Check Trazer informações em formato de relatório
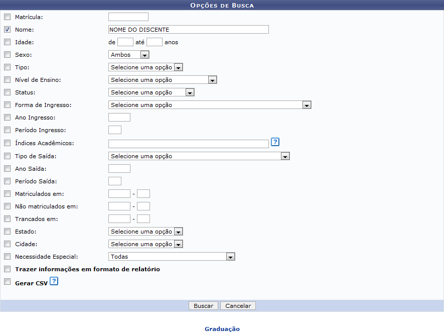This screenshot has width=444, height=332. coord(7,270)
